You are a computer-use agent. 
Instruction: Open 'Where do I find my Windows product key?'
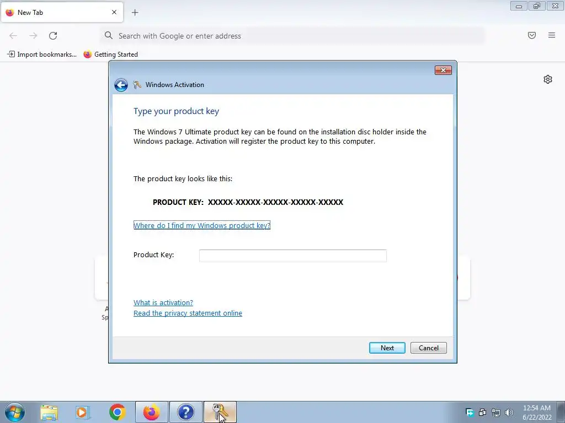click(202, 225)
